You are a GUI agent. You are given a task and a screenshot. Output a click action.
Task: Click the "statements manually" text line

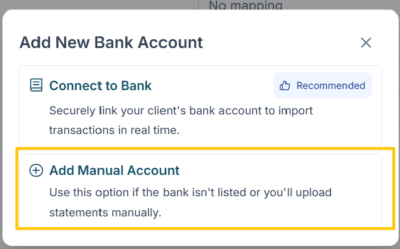[105, 212]
